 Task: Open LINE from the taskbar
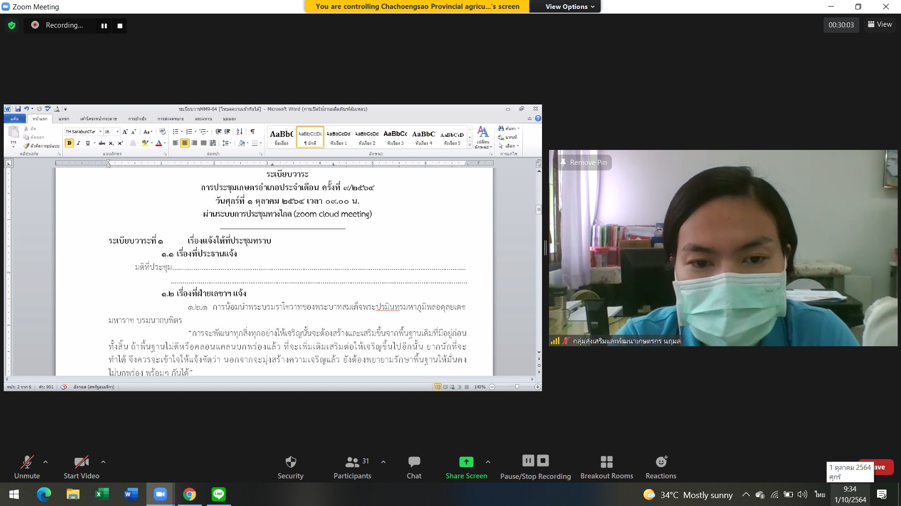tap(219, 494)
